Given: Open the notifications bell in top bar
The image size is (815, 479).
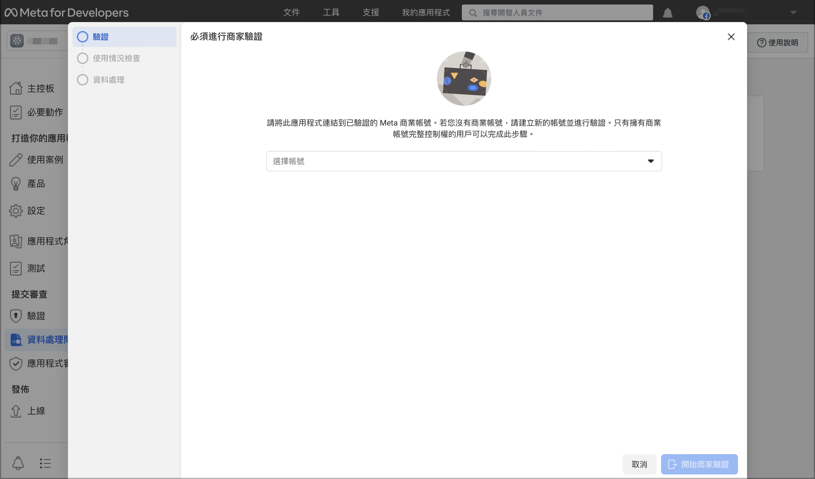Looking at the screenshot, I should pyautogui.click(x=668, y=13).
